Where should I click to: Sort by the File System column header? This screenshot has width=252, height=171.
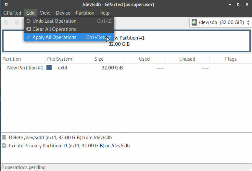pos(59,59)
